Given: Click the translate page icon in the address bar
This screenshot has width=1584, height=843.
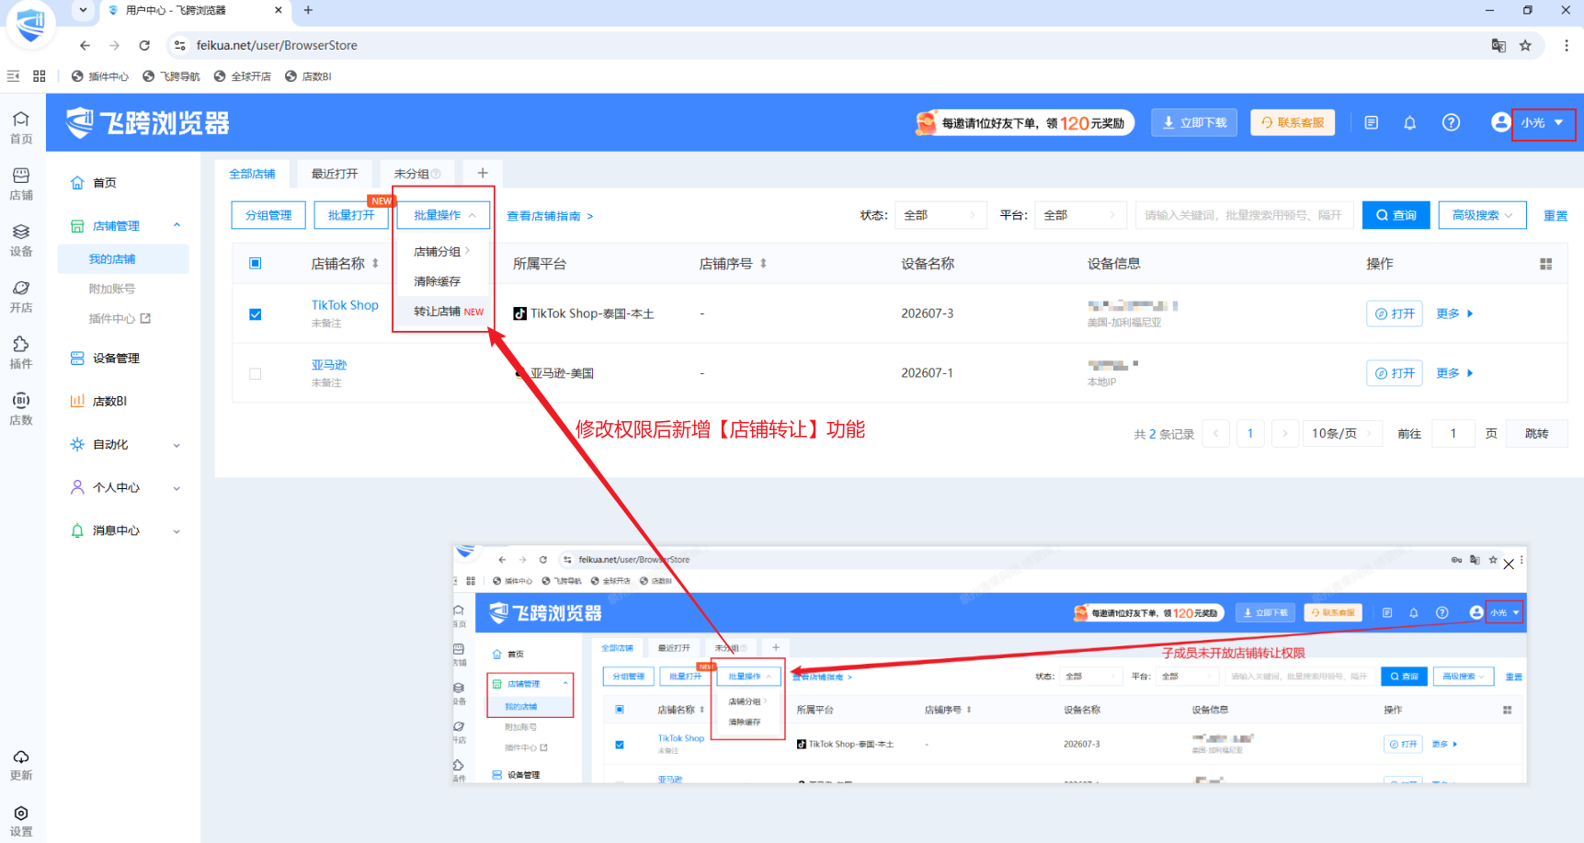Looking at the screenshot, I should click(x=1498, y=45).
